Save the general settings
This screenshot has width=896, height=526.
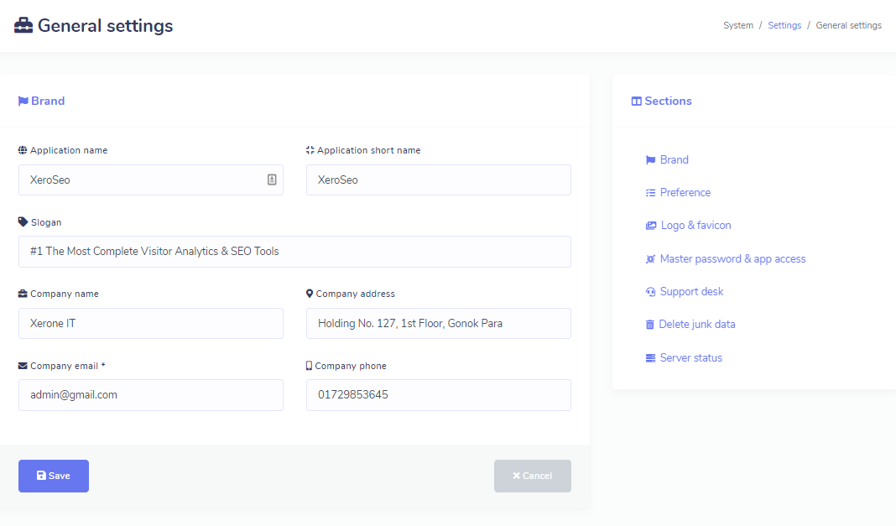click(54, 476)
